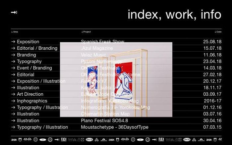The image size is (232, 145).
Task: Click the arrow beside the Editorial 27.02.18 row
Action: (x=13, y=74)
